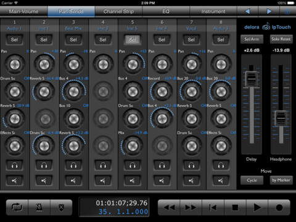Image resolution: width=296 pixels, height=222 pixels.
Task: Toggle the metronome click icon
Action: tap(39, 207)
